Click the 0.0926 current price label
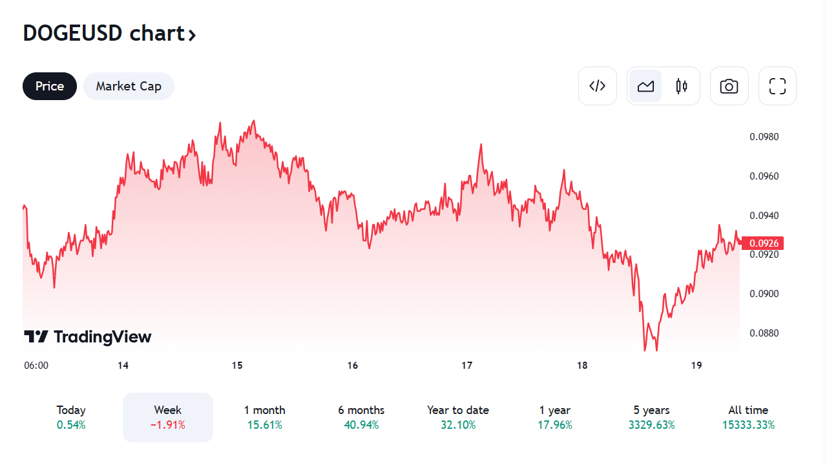The image size is (827, 465). pyautogui.click(x=763, y=243)
